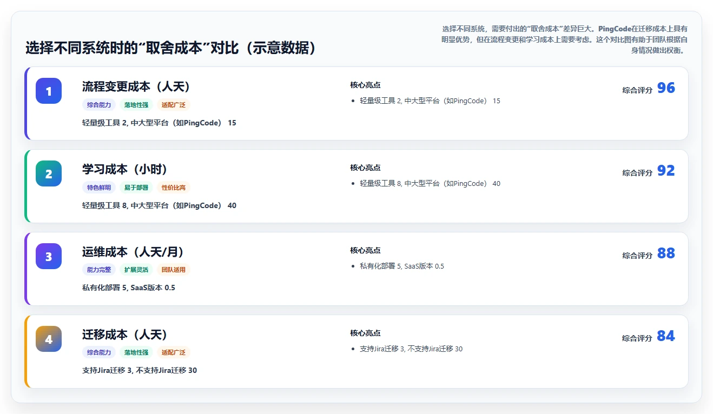Click the 综合能力 tag in the 流程变更成本 card
The width and height of the screenshot is (713, 414).
point(99,105)
